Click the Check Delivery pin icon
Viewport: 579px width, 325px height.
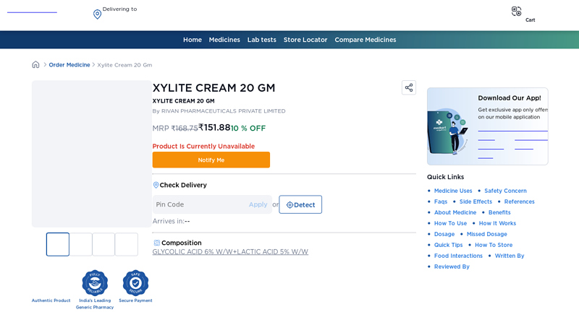point(156,185)
